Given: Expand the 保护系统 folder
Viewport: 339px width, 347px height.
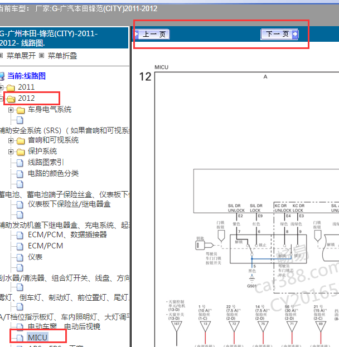Looking at the screenshot, I should [11, 152].
